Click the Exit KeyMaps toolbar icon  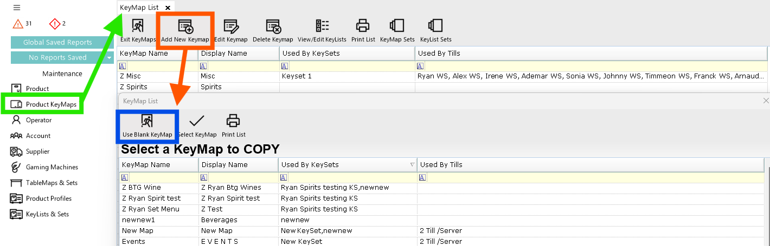coord(138,26)
